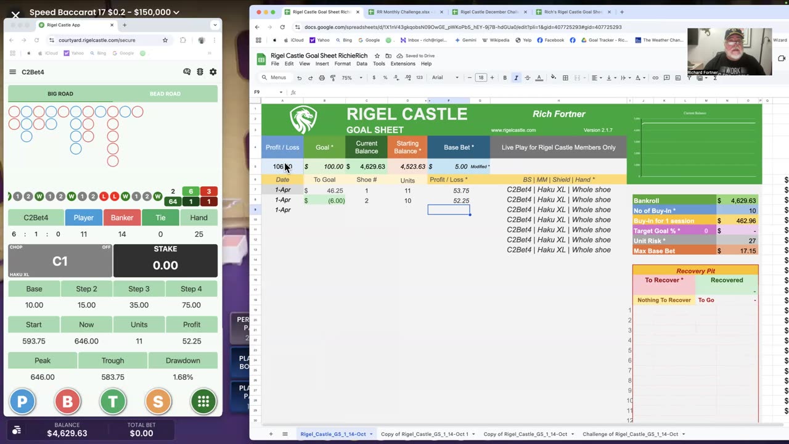789x444 pixels.
Task: Open the Arial font dropdown
Action: coord(446,78)
